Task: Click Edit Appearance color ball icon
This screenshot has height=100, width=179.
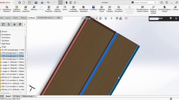Action: (117, 18)
